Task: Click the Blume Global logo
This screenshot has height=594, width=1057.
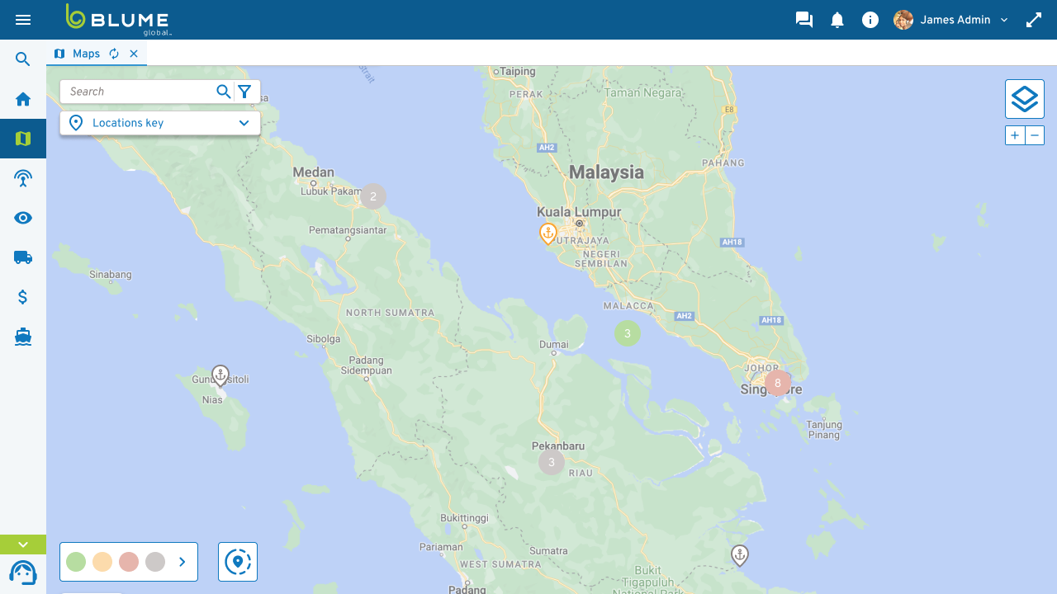Action: coord(119,20)
